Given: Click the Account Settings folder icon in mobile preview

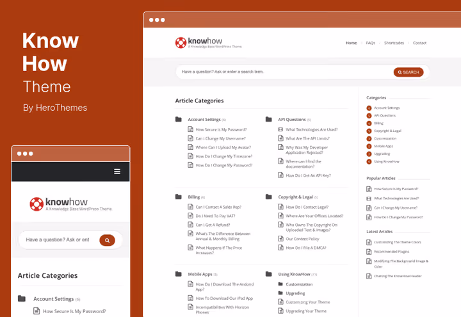Looking at the screenshot, I should (x=22, y=298).
